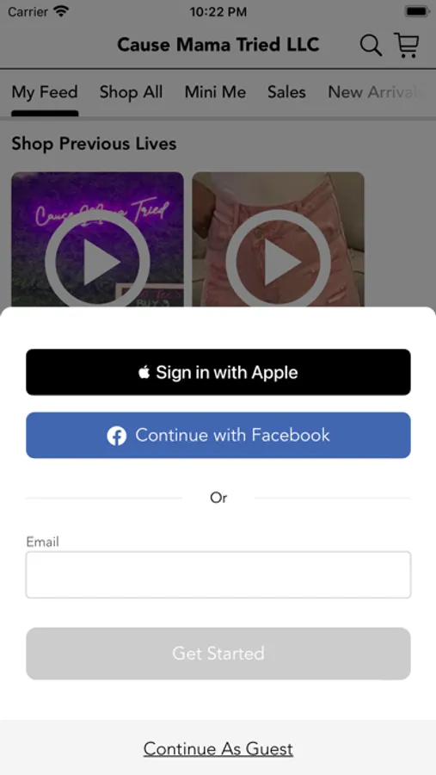Go to the New Arrivals tab
Screen dimensions: 436x775
pos(377,92)
